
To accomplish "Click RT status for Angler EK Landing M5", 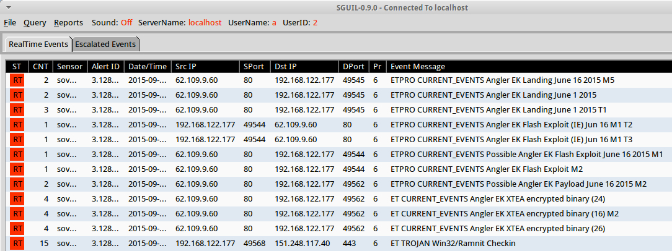I will click(17, 80).
